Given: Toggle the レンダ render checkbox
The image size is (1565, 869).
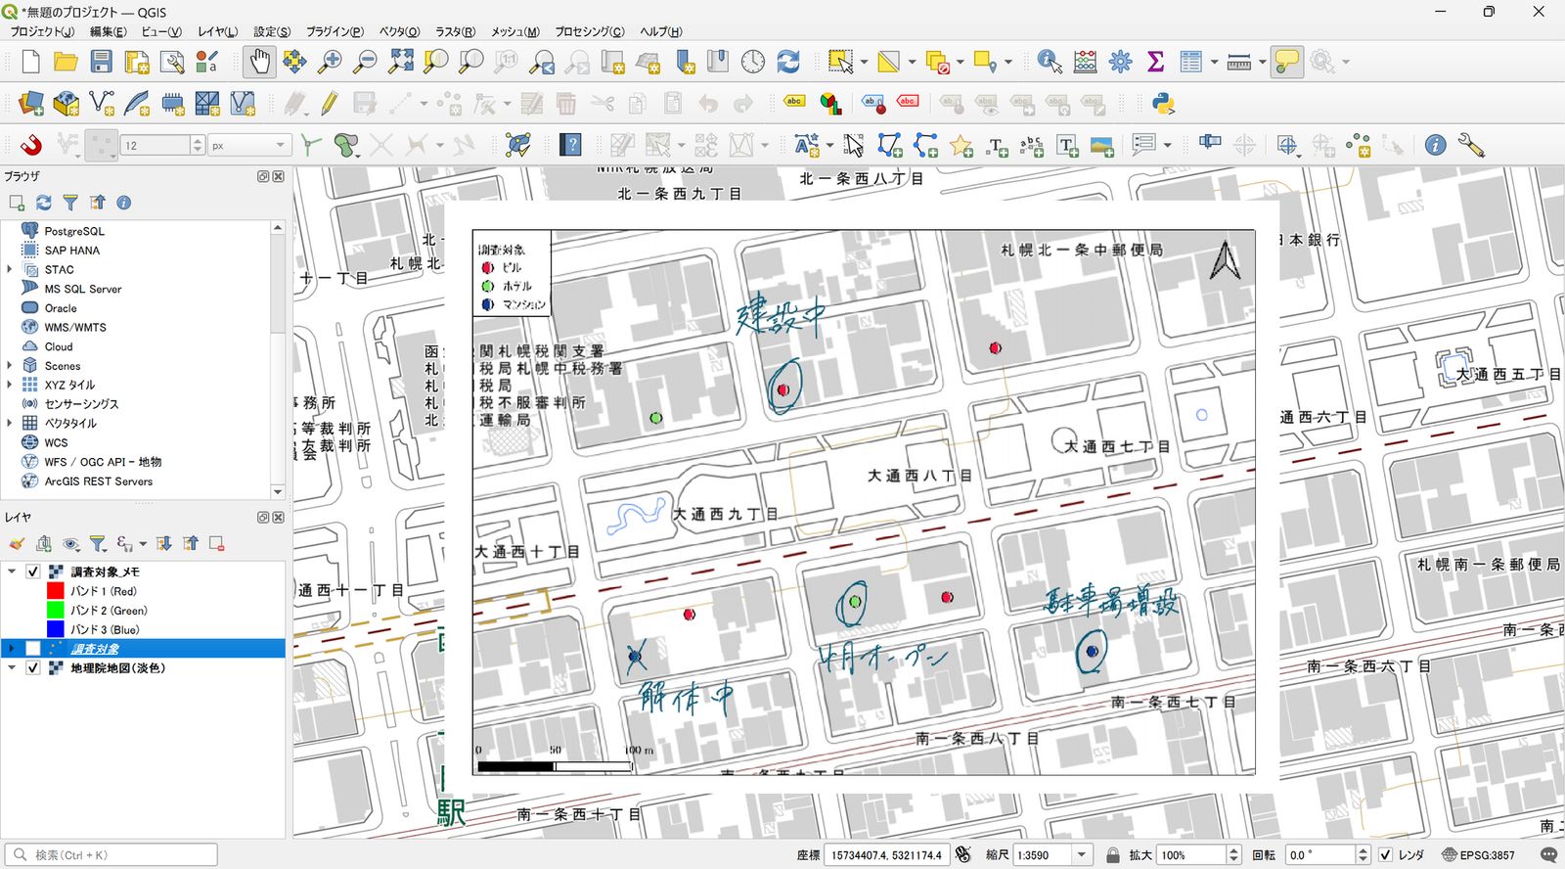Looking at the screenshot, I should click(1386, 855).
